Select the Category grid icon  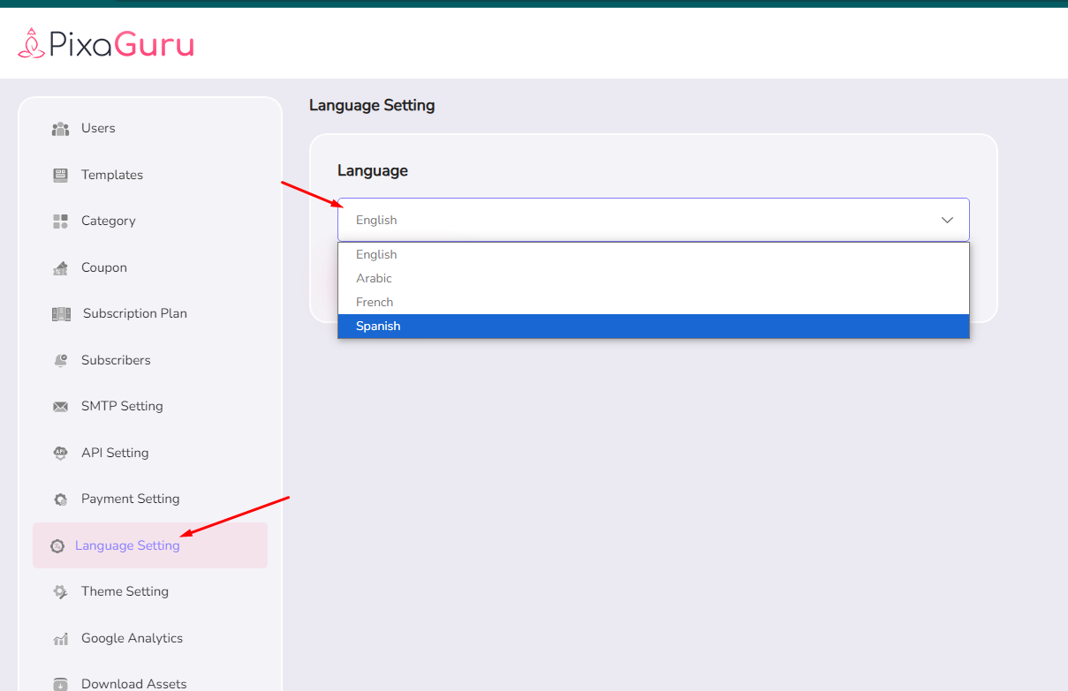tap(60, 222)
